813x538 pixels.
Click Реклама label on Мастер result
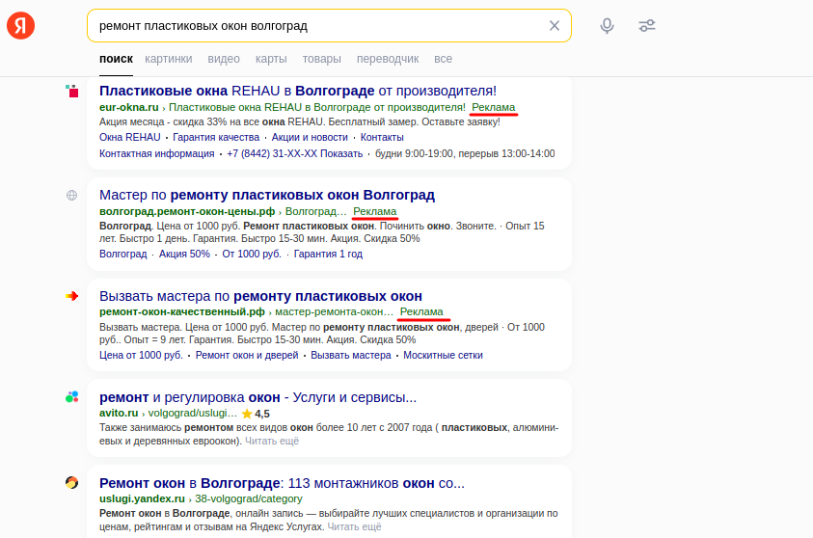tap(375, 211)
